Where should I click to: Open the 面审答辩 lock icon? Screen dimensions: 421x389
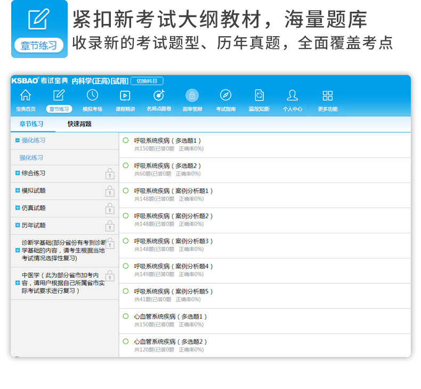pyautogui.click(x=192, y=95)
